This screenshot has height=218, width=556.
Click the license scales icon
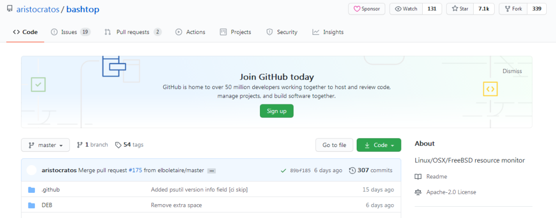[x=418, y=192]
